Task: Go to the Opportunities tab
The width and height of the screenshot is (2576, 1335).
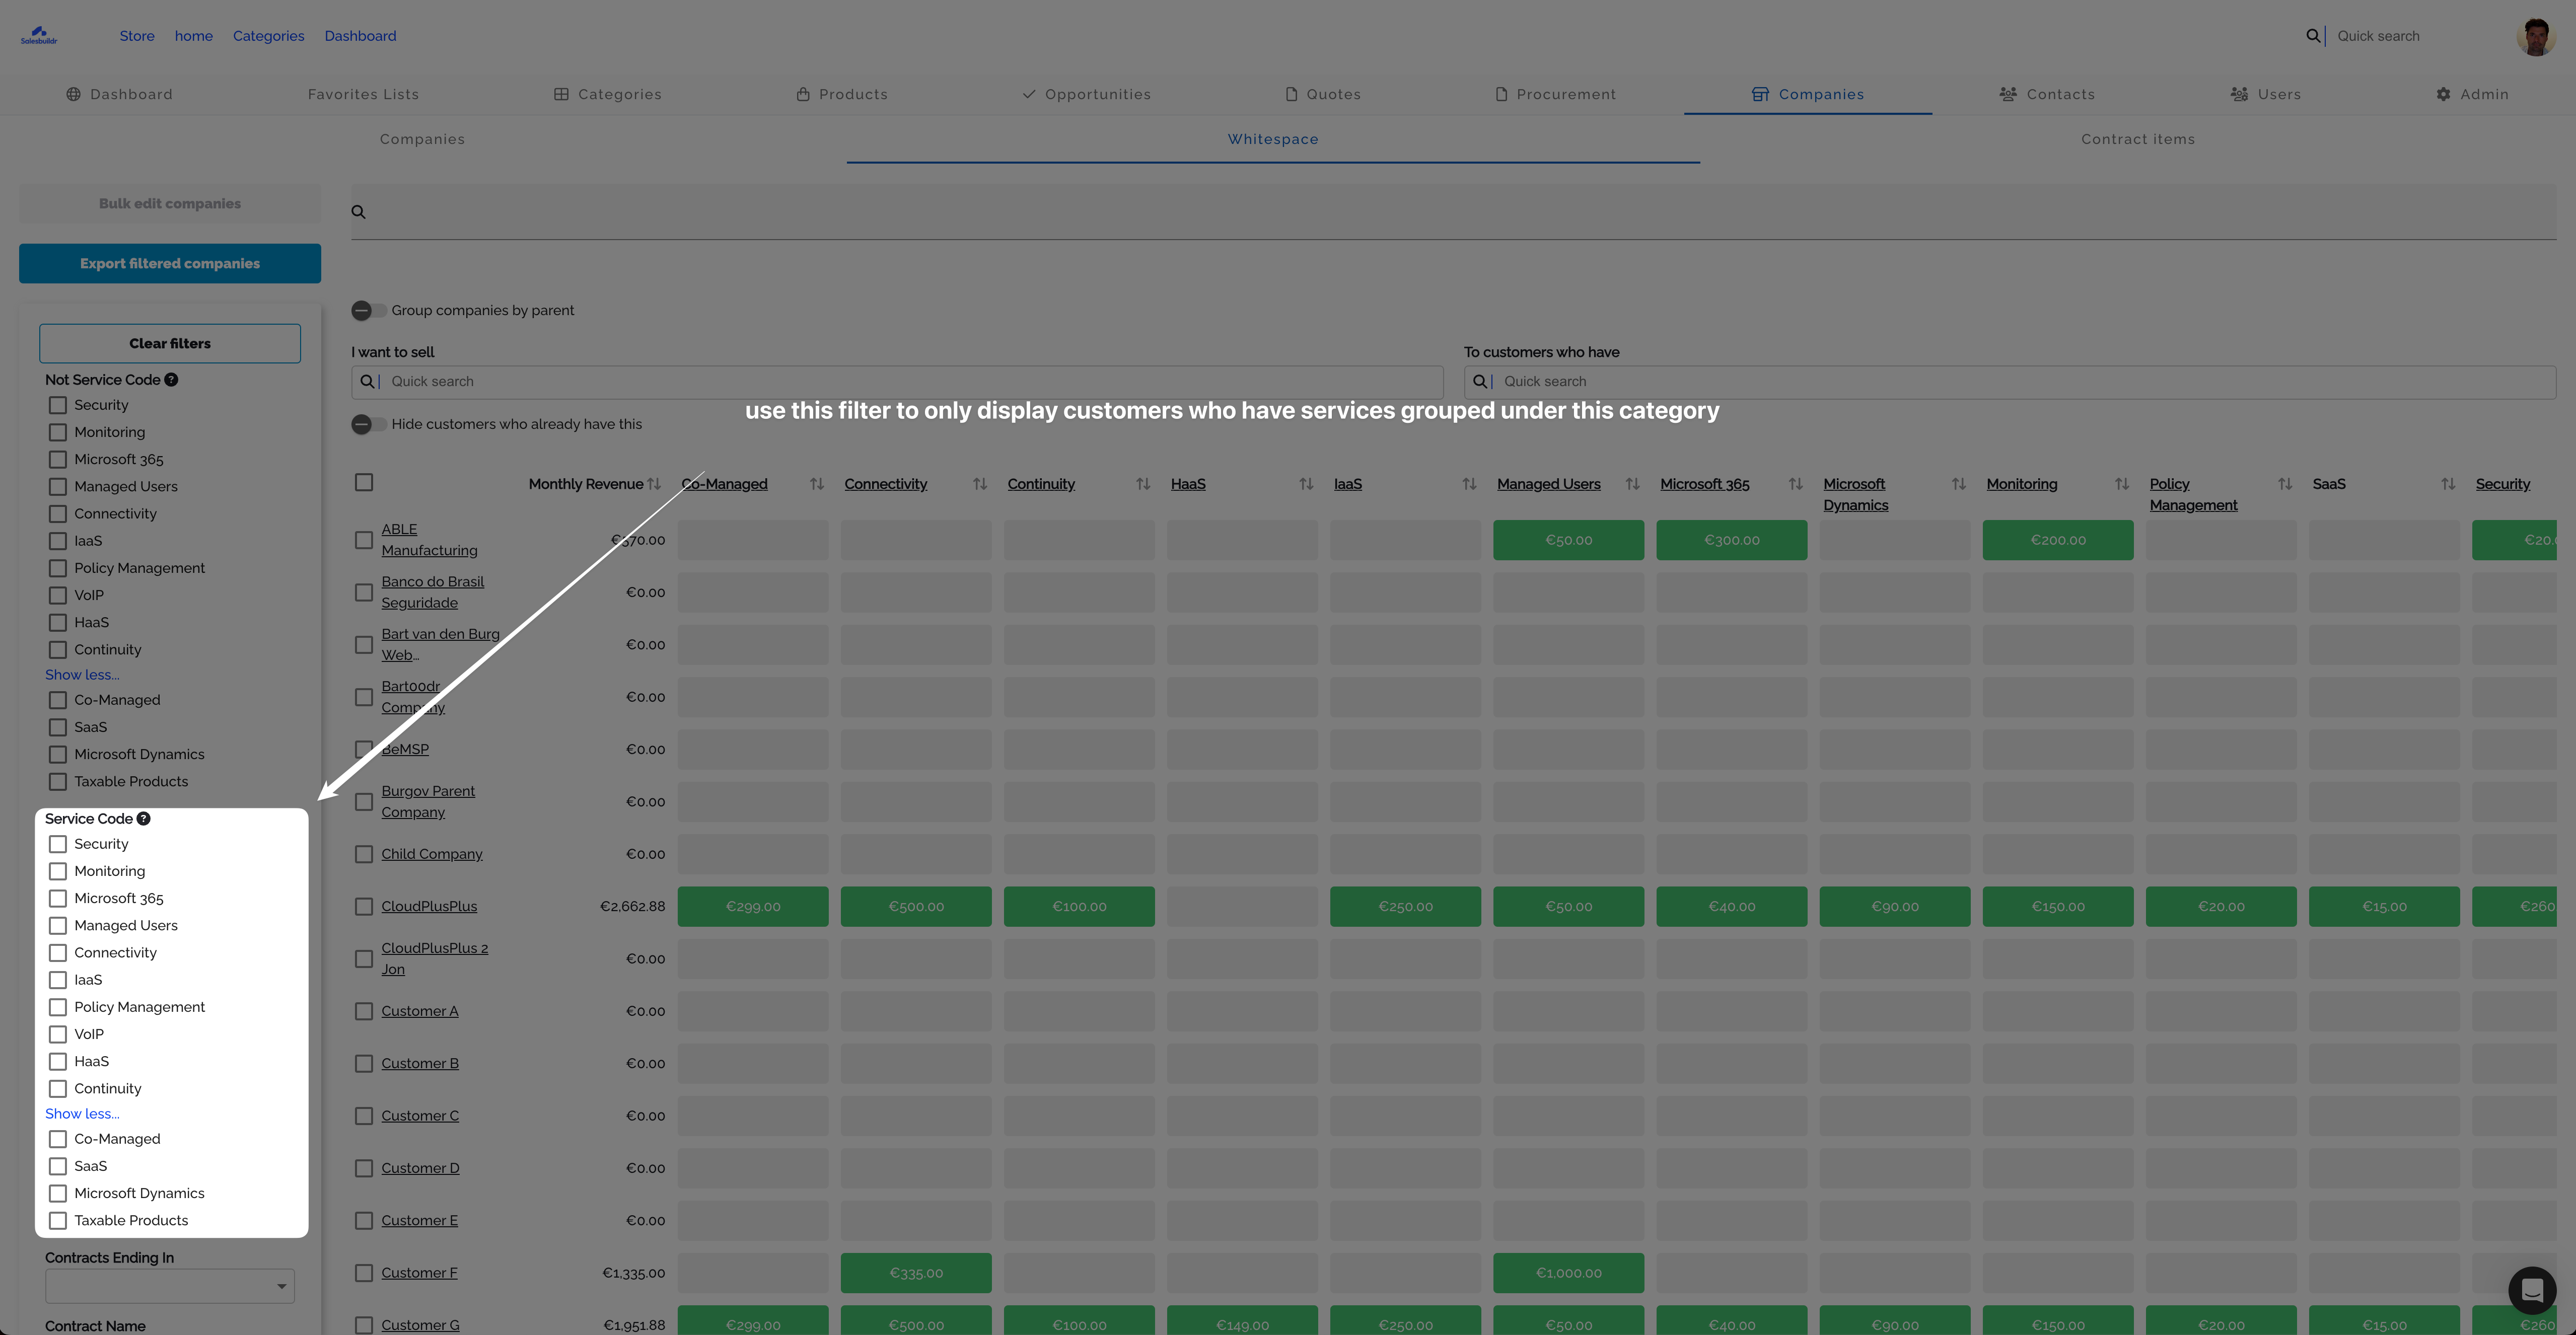Action: 1087,94
